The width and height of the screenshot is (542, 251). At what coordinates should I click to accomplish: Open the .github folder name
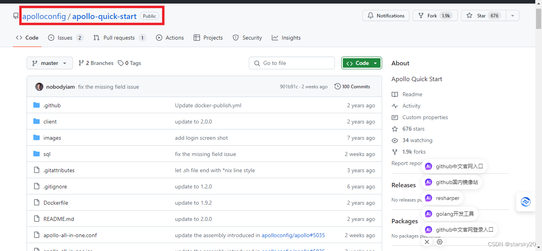[x=52, y=105]
